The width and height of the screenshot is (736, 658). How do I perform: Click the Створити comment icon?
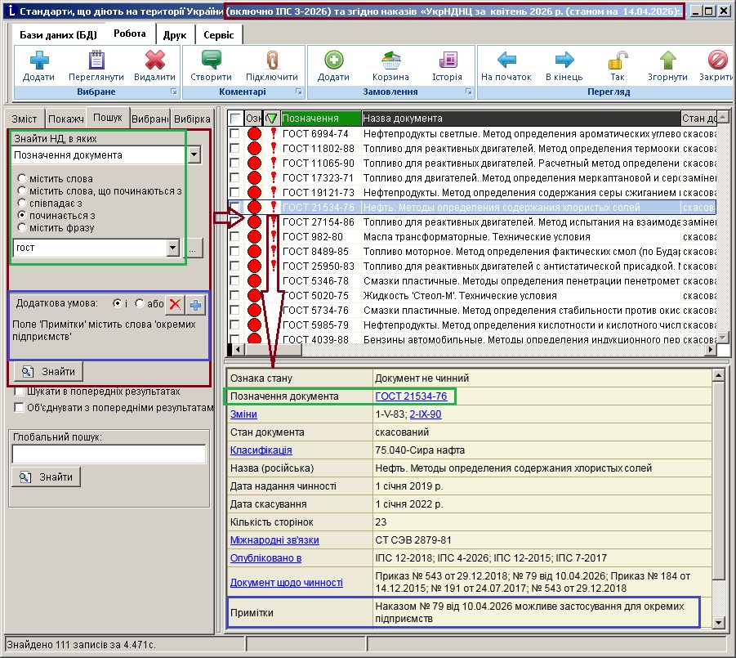pos(212,60)
